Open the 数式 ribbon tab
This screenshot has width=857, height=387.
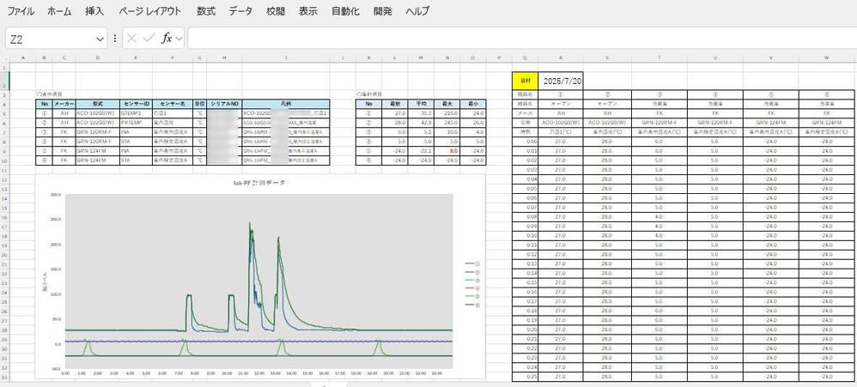coord(206,11)
